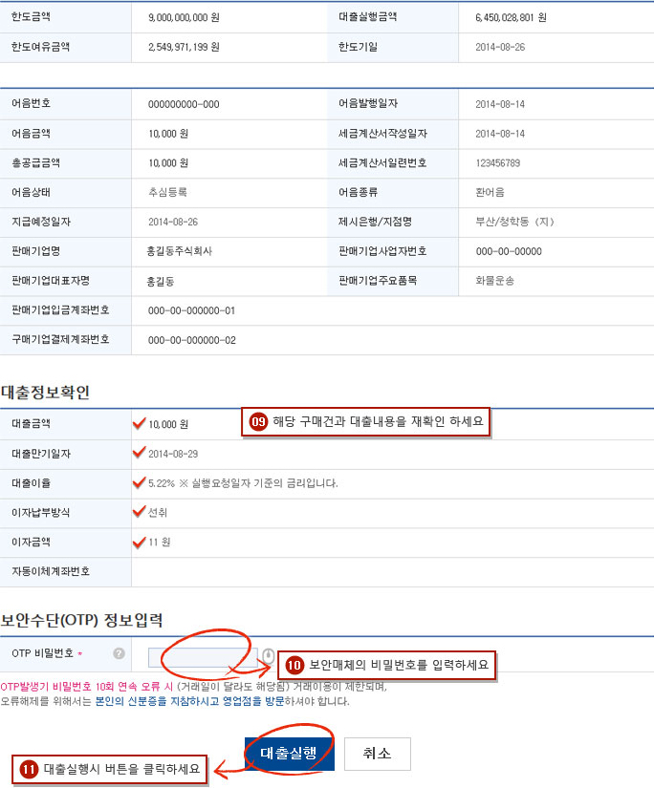Click the 대출정보확인 section heading
Image resolution: width=654 pixels, height=788 pixels.
[x=45, y=393]
